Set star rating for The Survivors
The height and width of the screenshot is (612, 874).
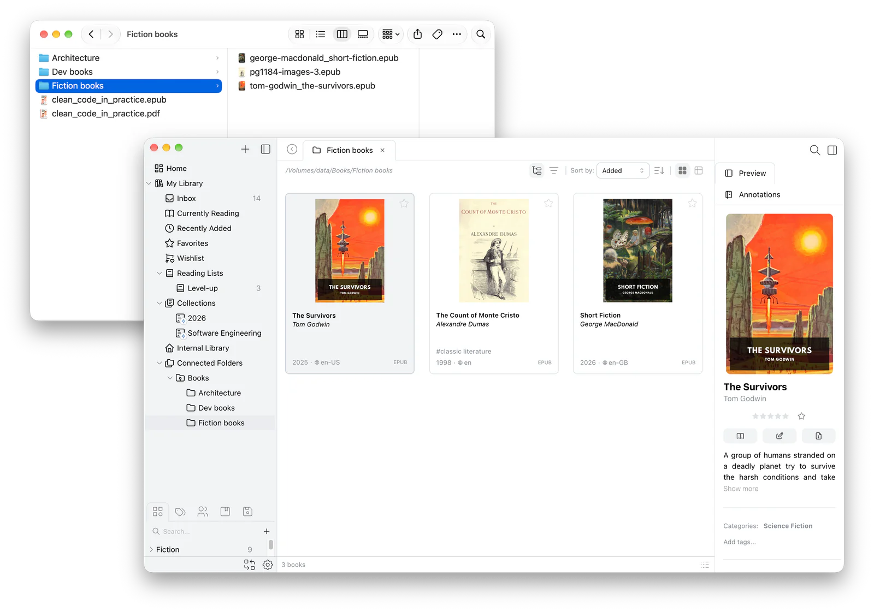pyautogui.click(x=770, y=416)
